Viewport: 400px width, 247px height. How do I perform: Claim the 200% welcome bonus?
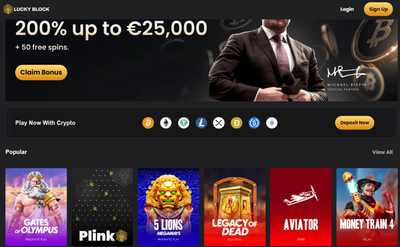[x=41, y=73]
